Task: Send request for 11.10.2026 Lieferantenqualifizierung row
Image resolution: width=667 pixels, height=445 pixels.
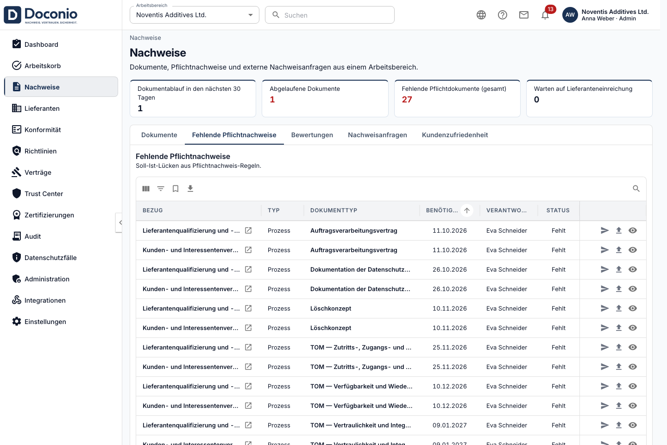Action: pos(604,230)
